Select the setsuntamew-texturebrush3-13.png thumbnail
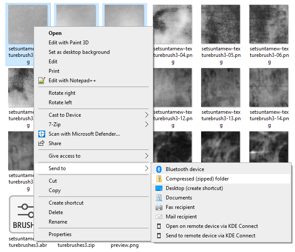 [x=221, y=87]
